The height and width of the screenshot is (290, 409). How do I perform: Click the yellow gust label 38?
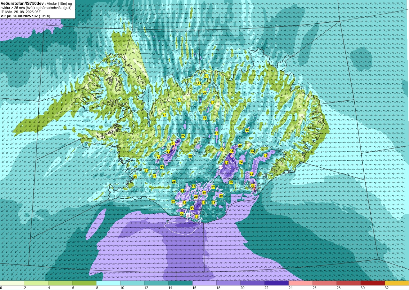[x=227, y=163]
